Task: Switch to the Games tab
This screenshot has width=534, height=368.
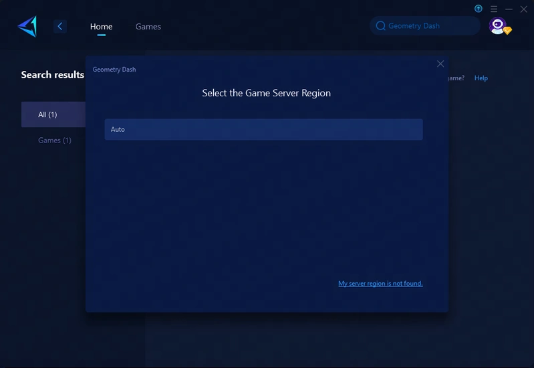Action: (148, 27)
